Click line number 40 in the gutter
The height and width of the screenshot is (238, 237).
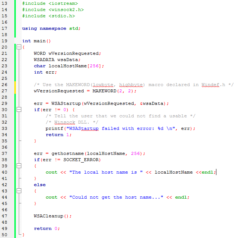point(4,172)
